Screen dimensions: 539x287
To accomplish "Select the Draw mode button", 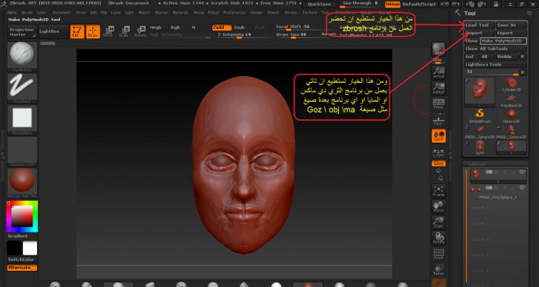I will [93, 31].
